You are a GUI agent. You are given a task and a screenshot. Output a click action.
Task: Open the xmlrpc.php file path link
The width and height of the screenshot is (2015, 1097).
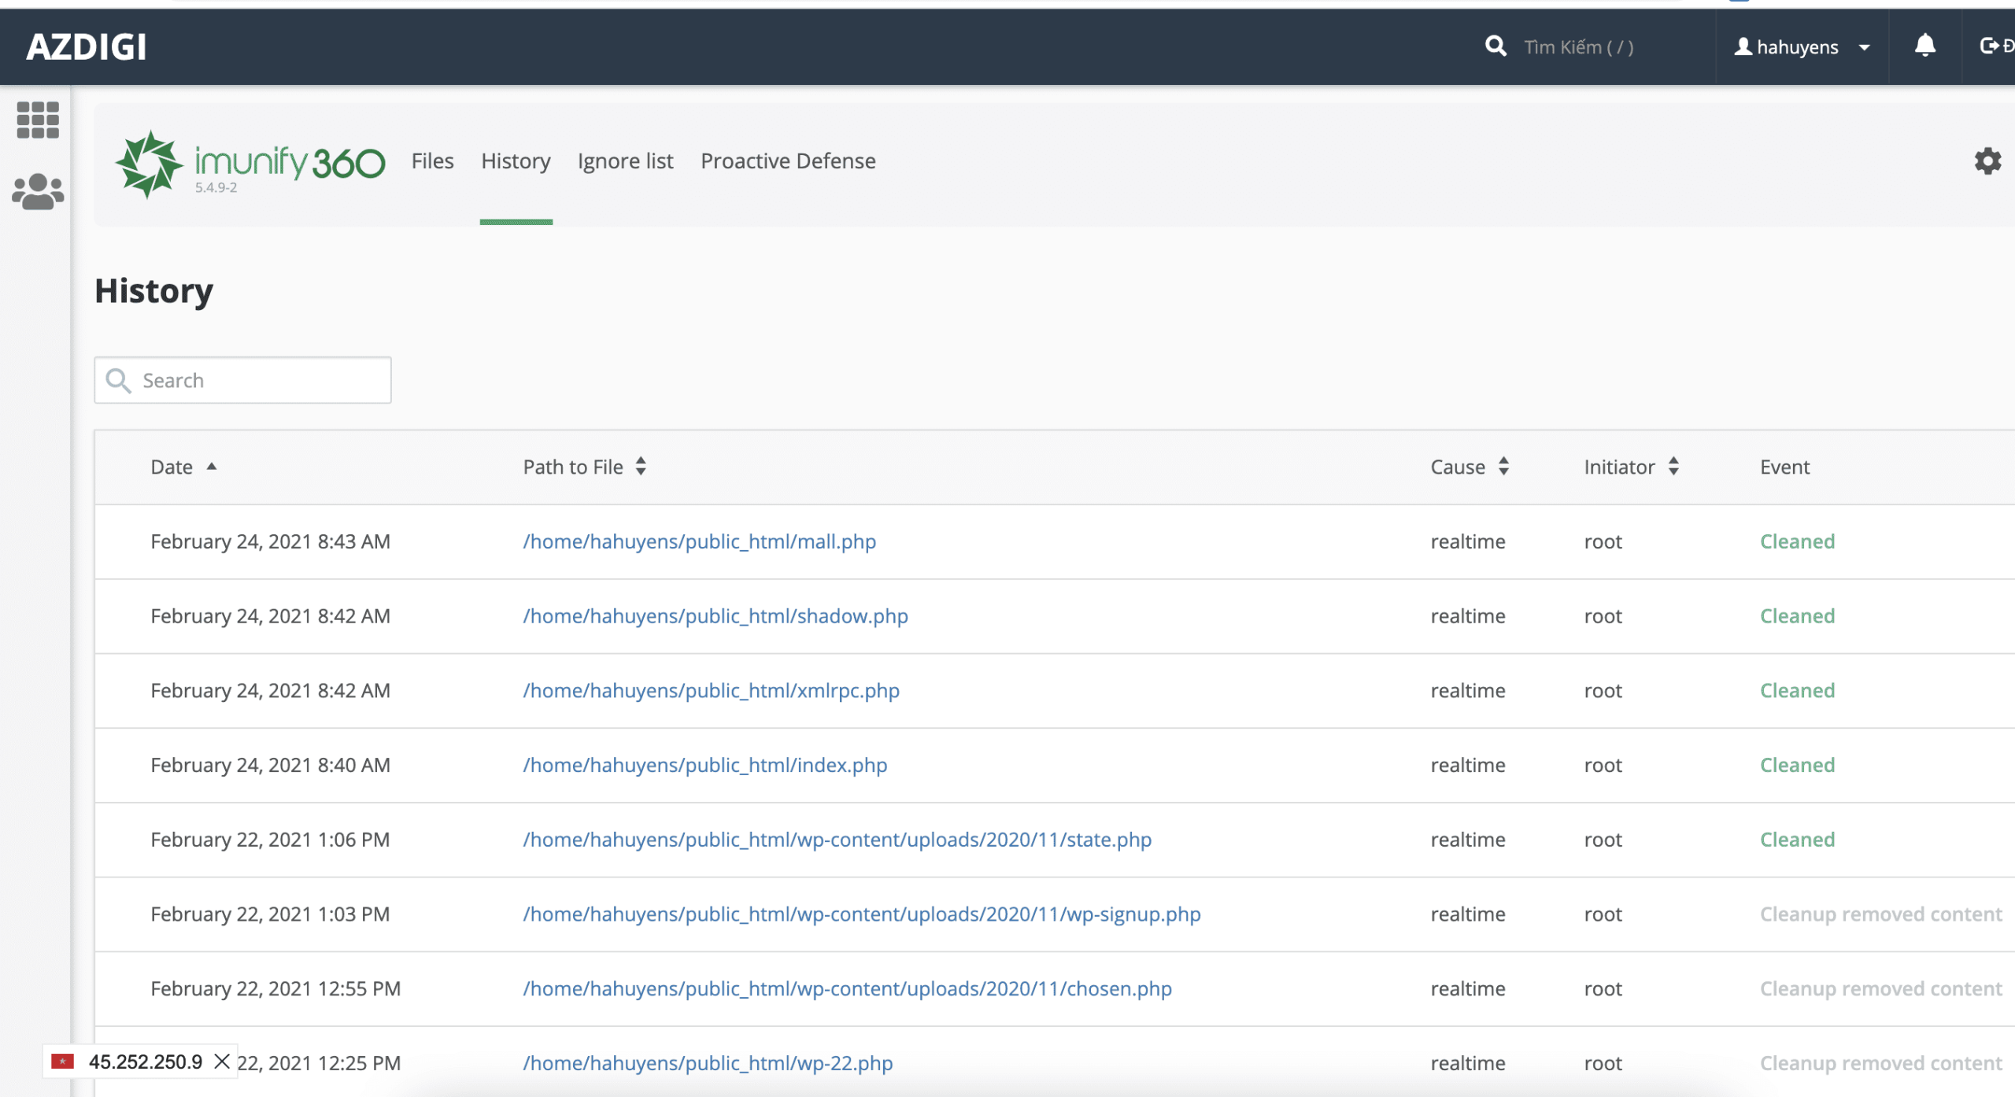[x=711, y=691]
